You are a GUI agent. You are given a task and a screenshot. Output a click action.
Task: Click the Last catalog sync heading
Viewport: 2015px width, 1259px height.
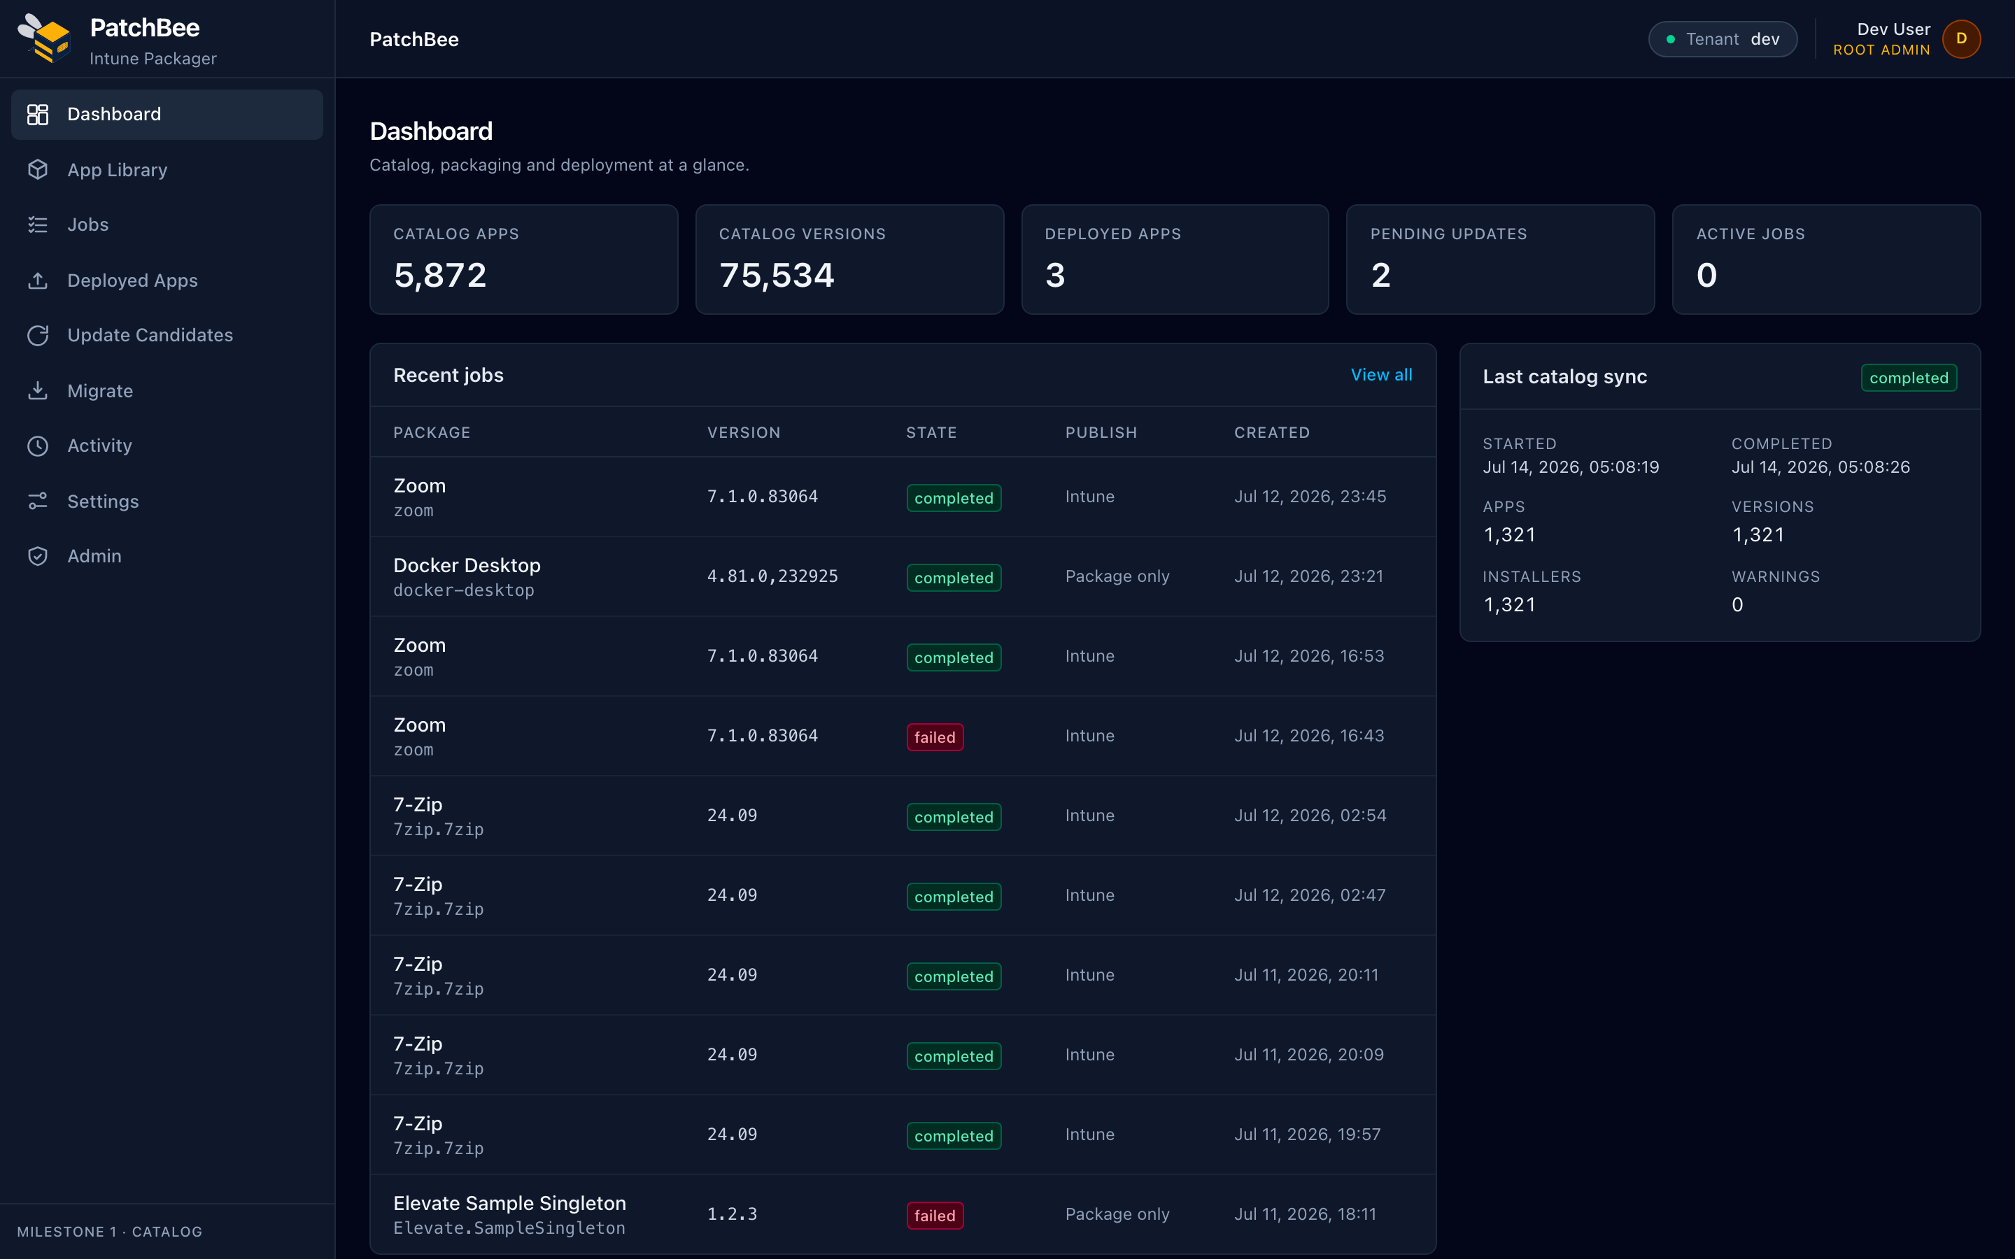(x=1564, y=376)
